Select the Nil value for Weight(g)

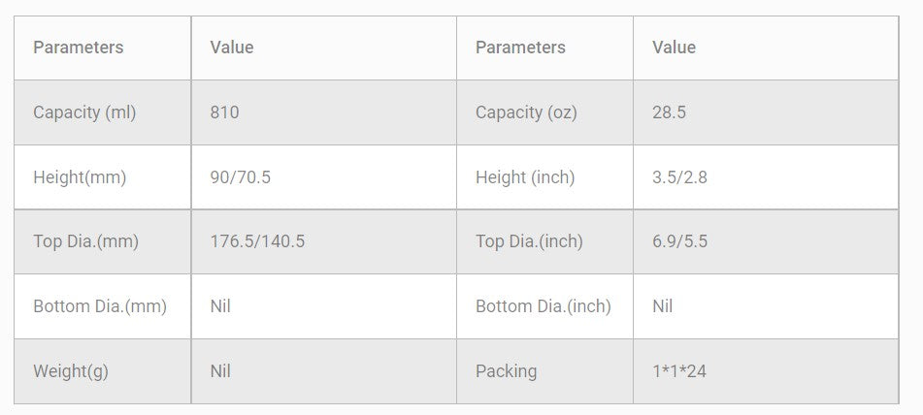(x=220, y=371)
